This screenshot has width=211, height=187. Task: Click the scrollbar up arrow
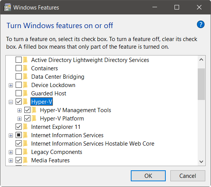tap(201, 60)
